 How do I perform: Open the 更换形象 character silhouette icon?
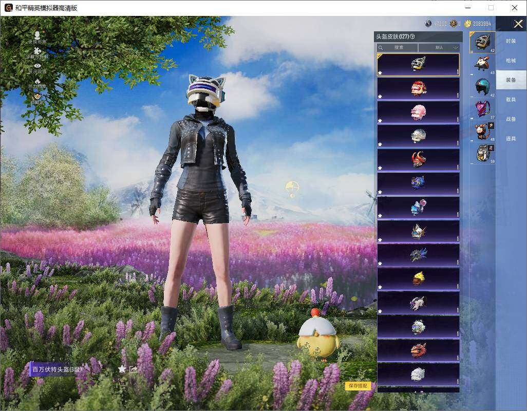coord(37,35)
